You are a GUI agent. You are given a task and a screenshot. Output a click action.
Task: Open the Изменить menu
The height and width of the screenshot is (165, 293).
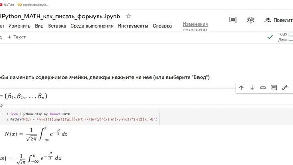point(19,26)
